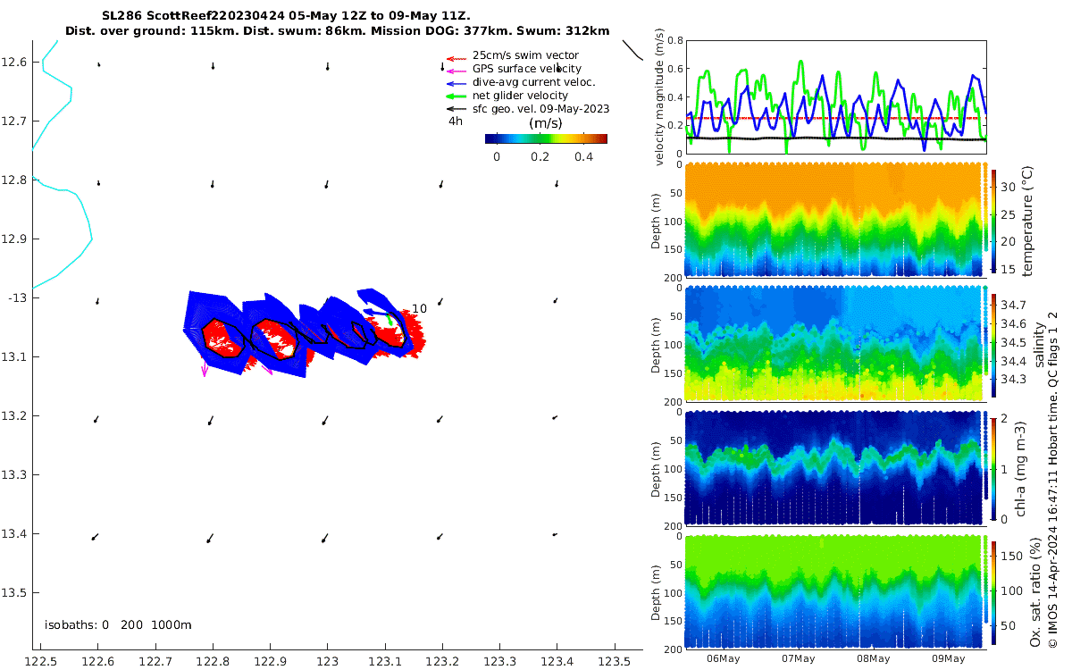Image resolution: width=1072 pixels, height=670 pixels.
Task: Select the 'dive-avg current veloc.' legend label
Action: coord(532,82)
